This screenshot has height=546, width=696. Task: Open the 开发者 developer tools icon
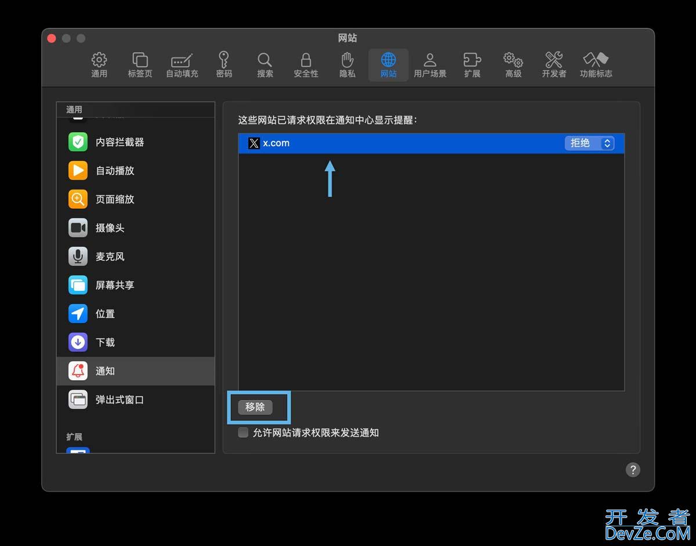554,60
